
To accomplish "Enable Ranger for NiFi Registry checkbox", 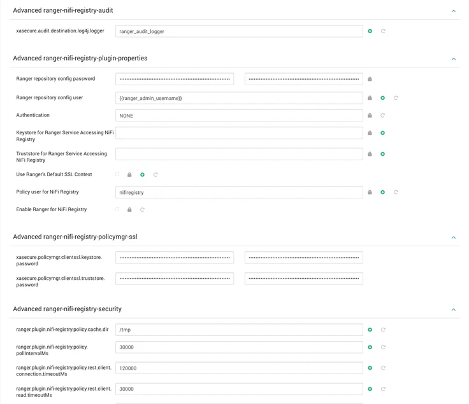I will pos(117,209).
